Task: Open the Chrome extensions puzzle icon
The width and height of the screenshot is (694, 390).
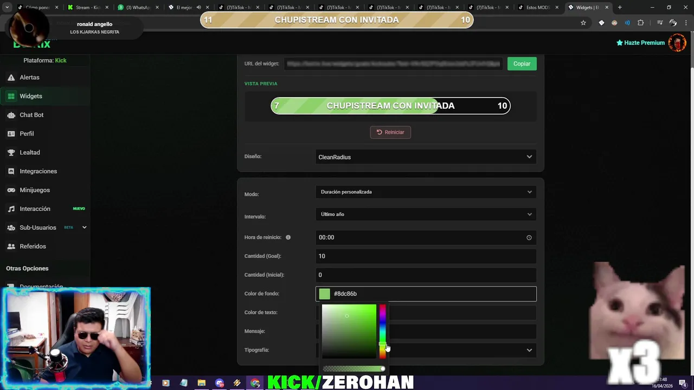Action: coord(641,23)
